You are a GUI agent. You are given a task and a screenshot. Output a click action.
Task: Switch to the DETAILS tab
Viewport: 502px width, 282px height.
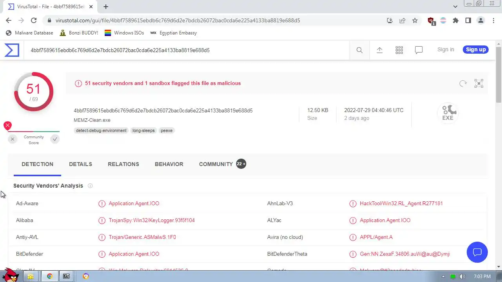pyautogui.click(x=80, y=164)
